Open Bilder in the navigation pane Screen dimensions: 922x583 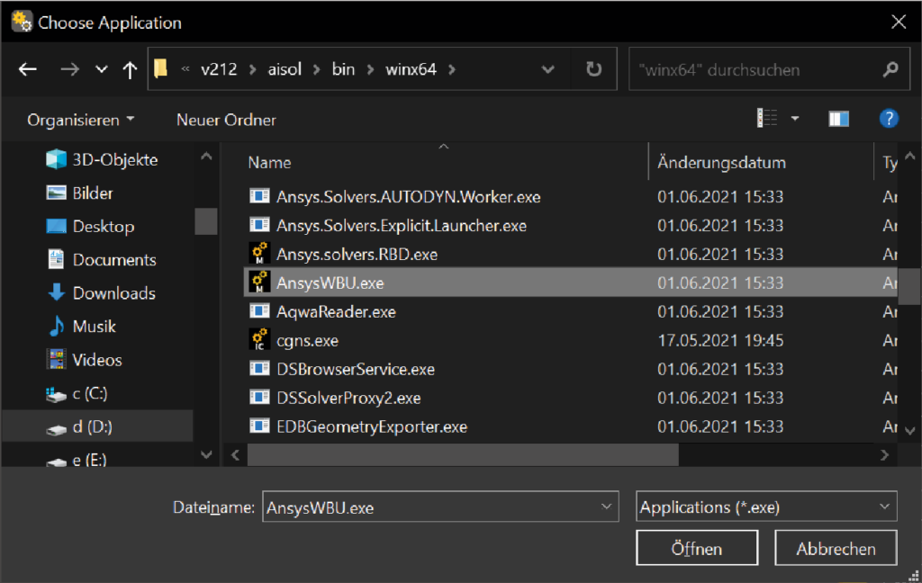pyautogui.click(x=79, y=193)
